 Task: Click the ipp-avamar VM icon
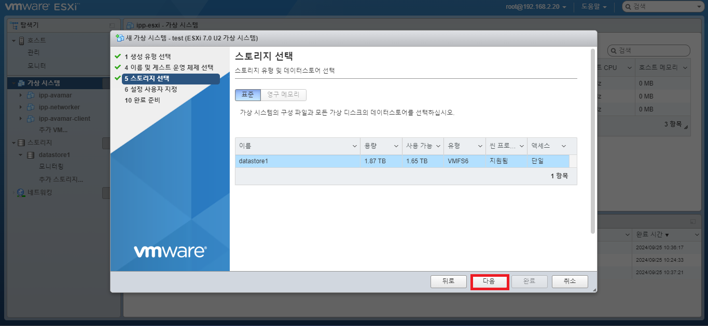click(x=30, y=95)
